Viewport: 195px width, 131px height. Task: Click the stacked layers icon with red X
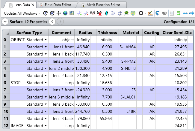coord(99,13)
